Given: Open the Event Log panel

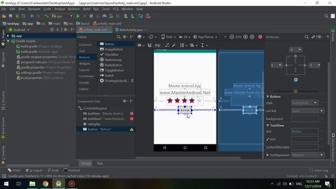Looking at the screenshot, I should coord(319,170).
